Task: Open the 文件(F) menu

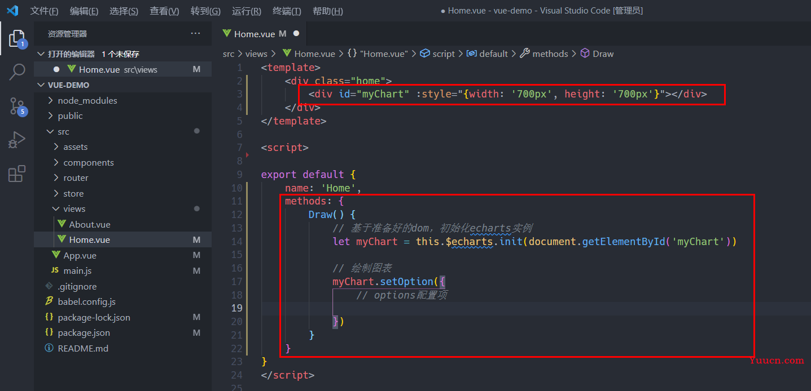Action: (44, 11)
